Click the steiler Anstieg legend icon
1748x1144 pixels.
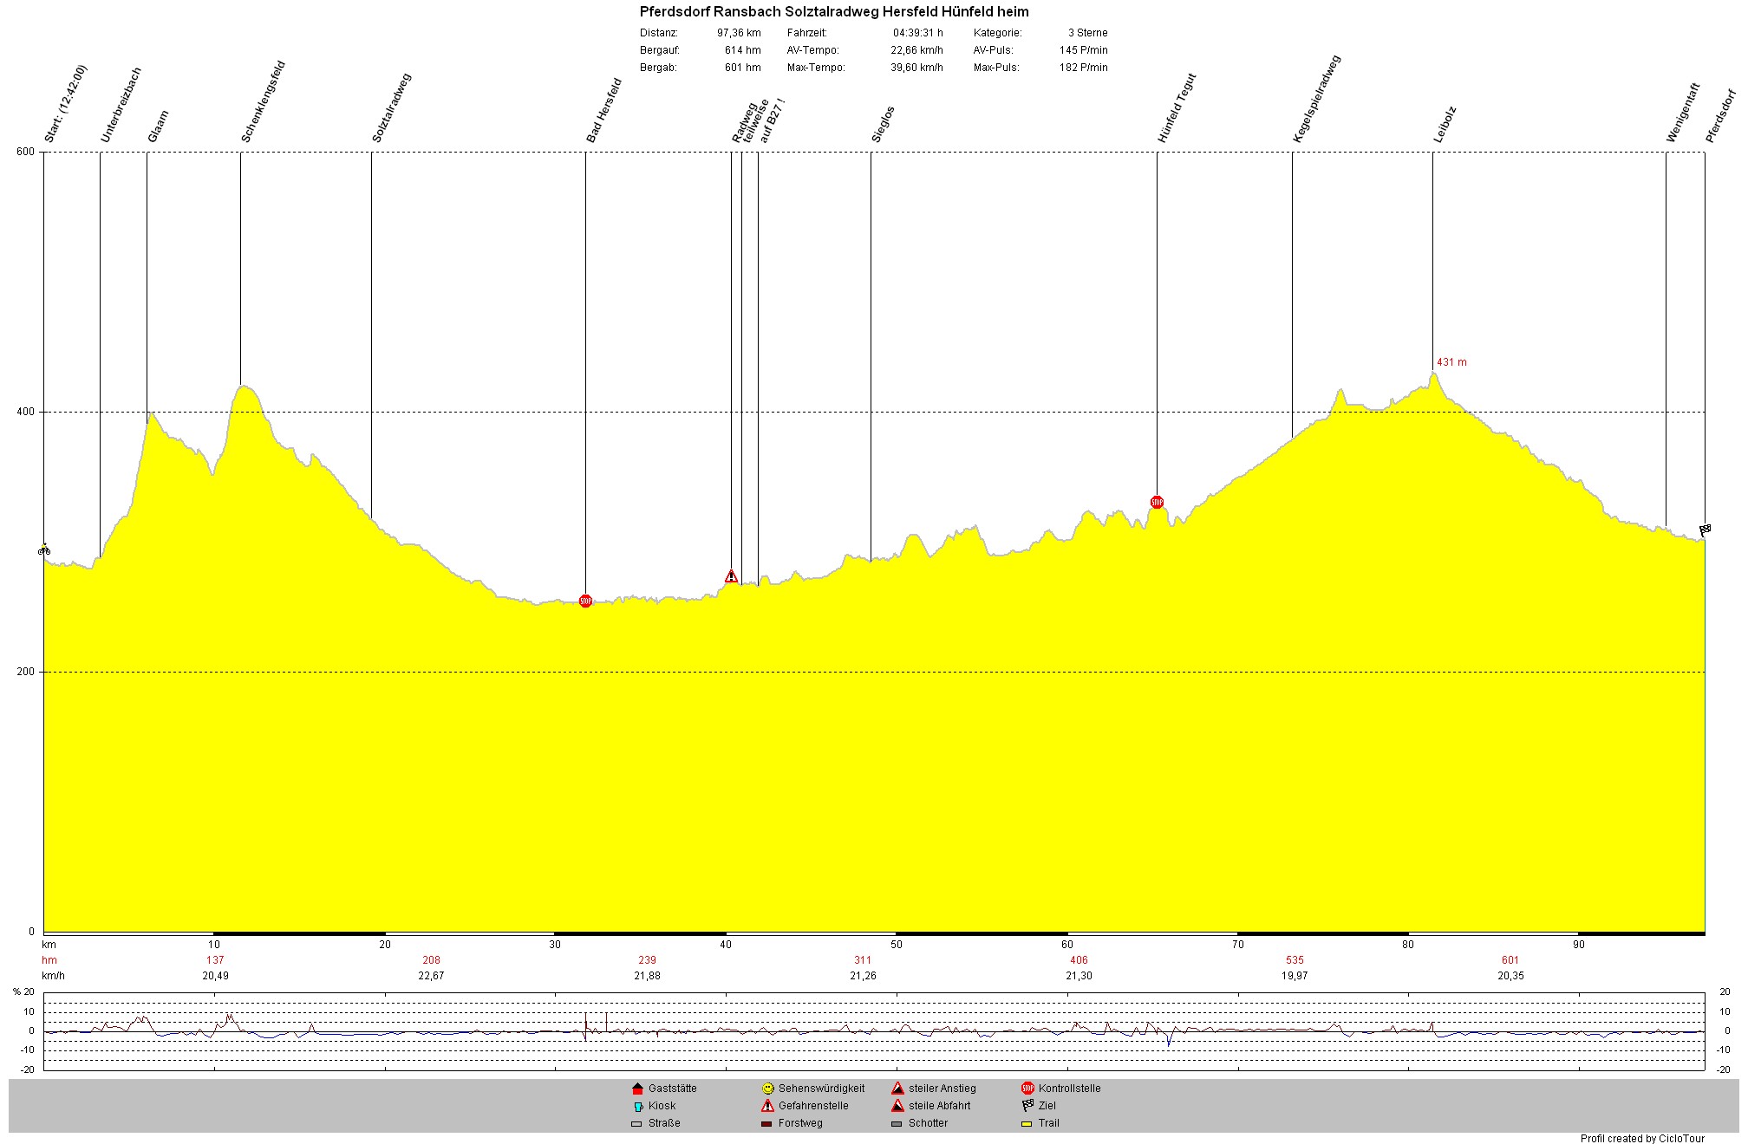tap(897, 1089)
